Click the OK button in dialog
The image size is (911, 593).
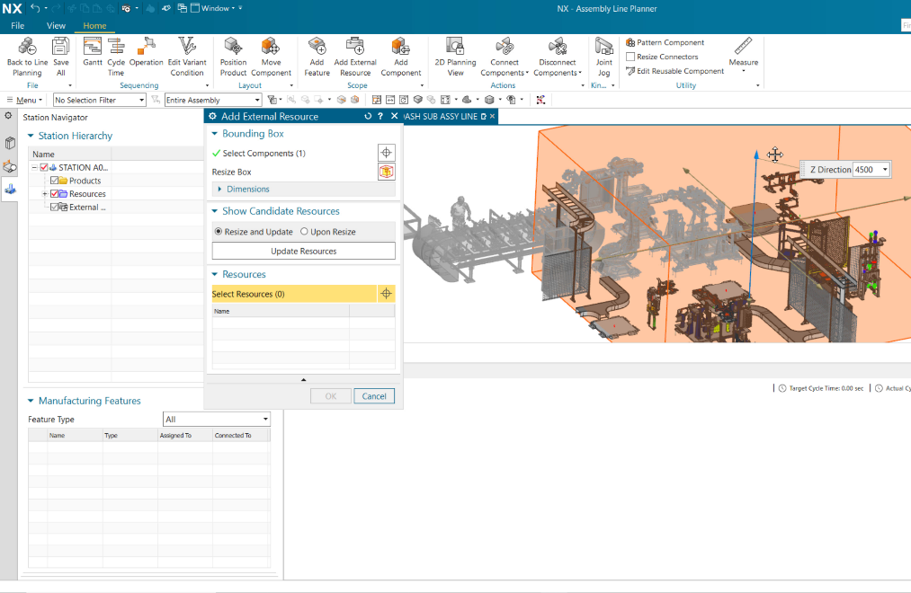coord(331,396)
